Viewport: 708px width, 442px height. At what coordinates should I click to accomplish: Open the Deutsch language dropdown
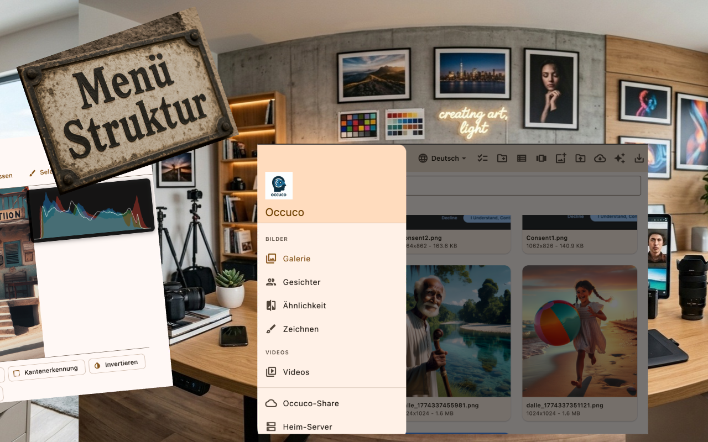442,159
